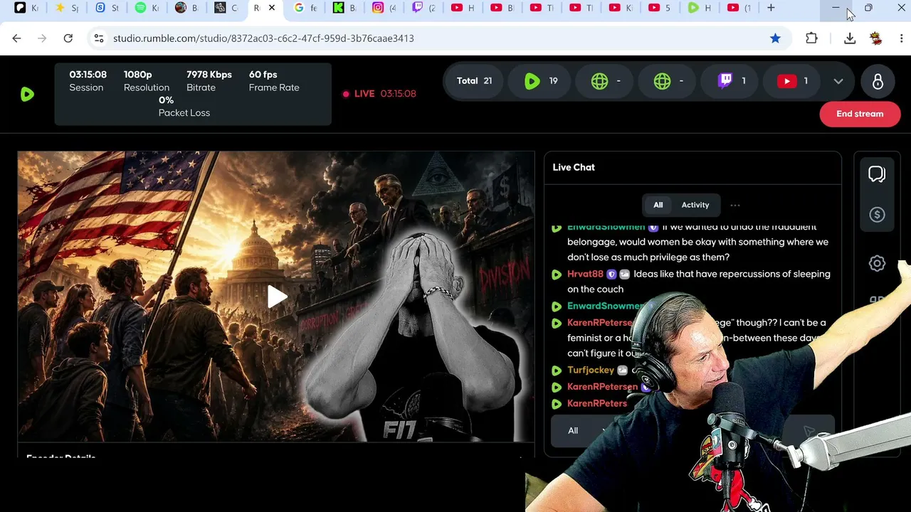Image resolution: width=911 pixels, height=512 pixels.
Task: Switch to the green Kick tab
Action: tap(345, 8)
